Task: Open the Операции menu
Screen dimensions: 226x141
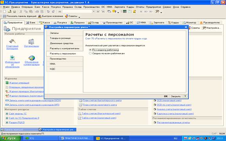Action: 27,7
